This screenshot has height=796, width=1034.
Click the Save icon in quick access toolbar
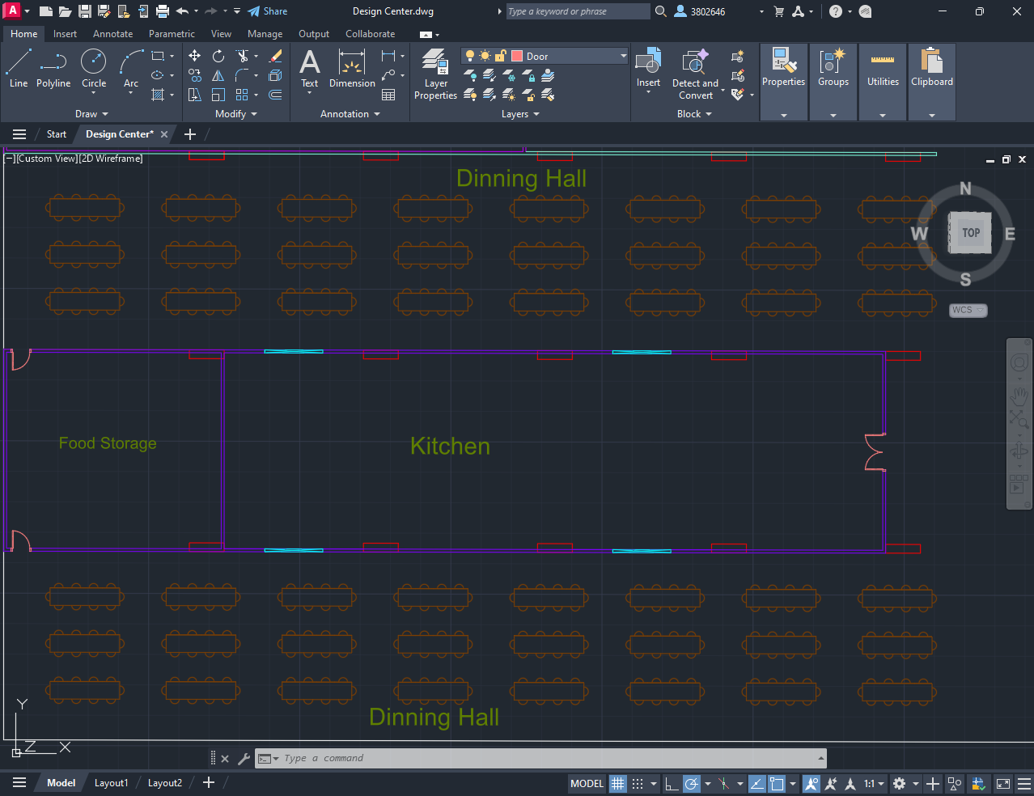coord(84,11)
